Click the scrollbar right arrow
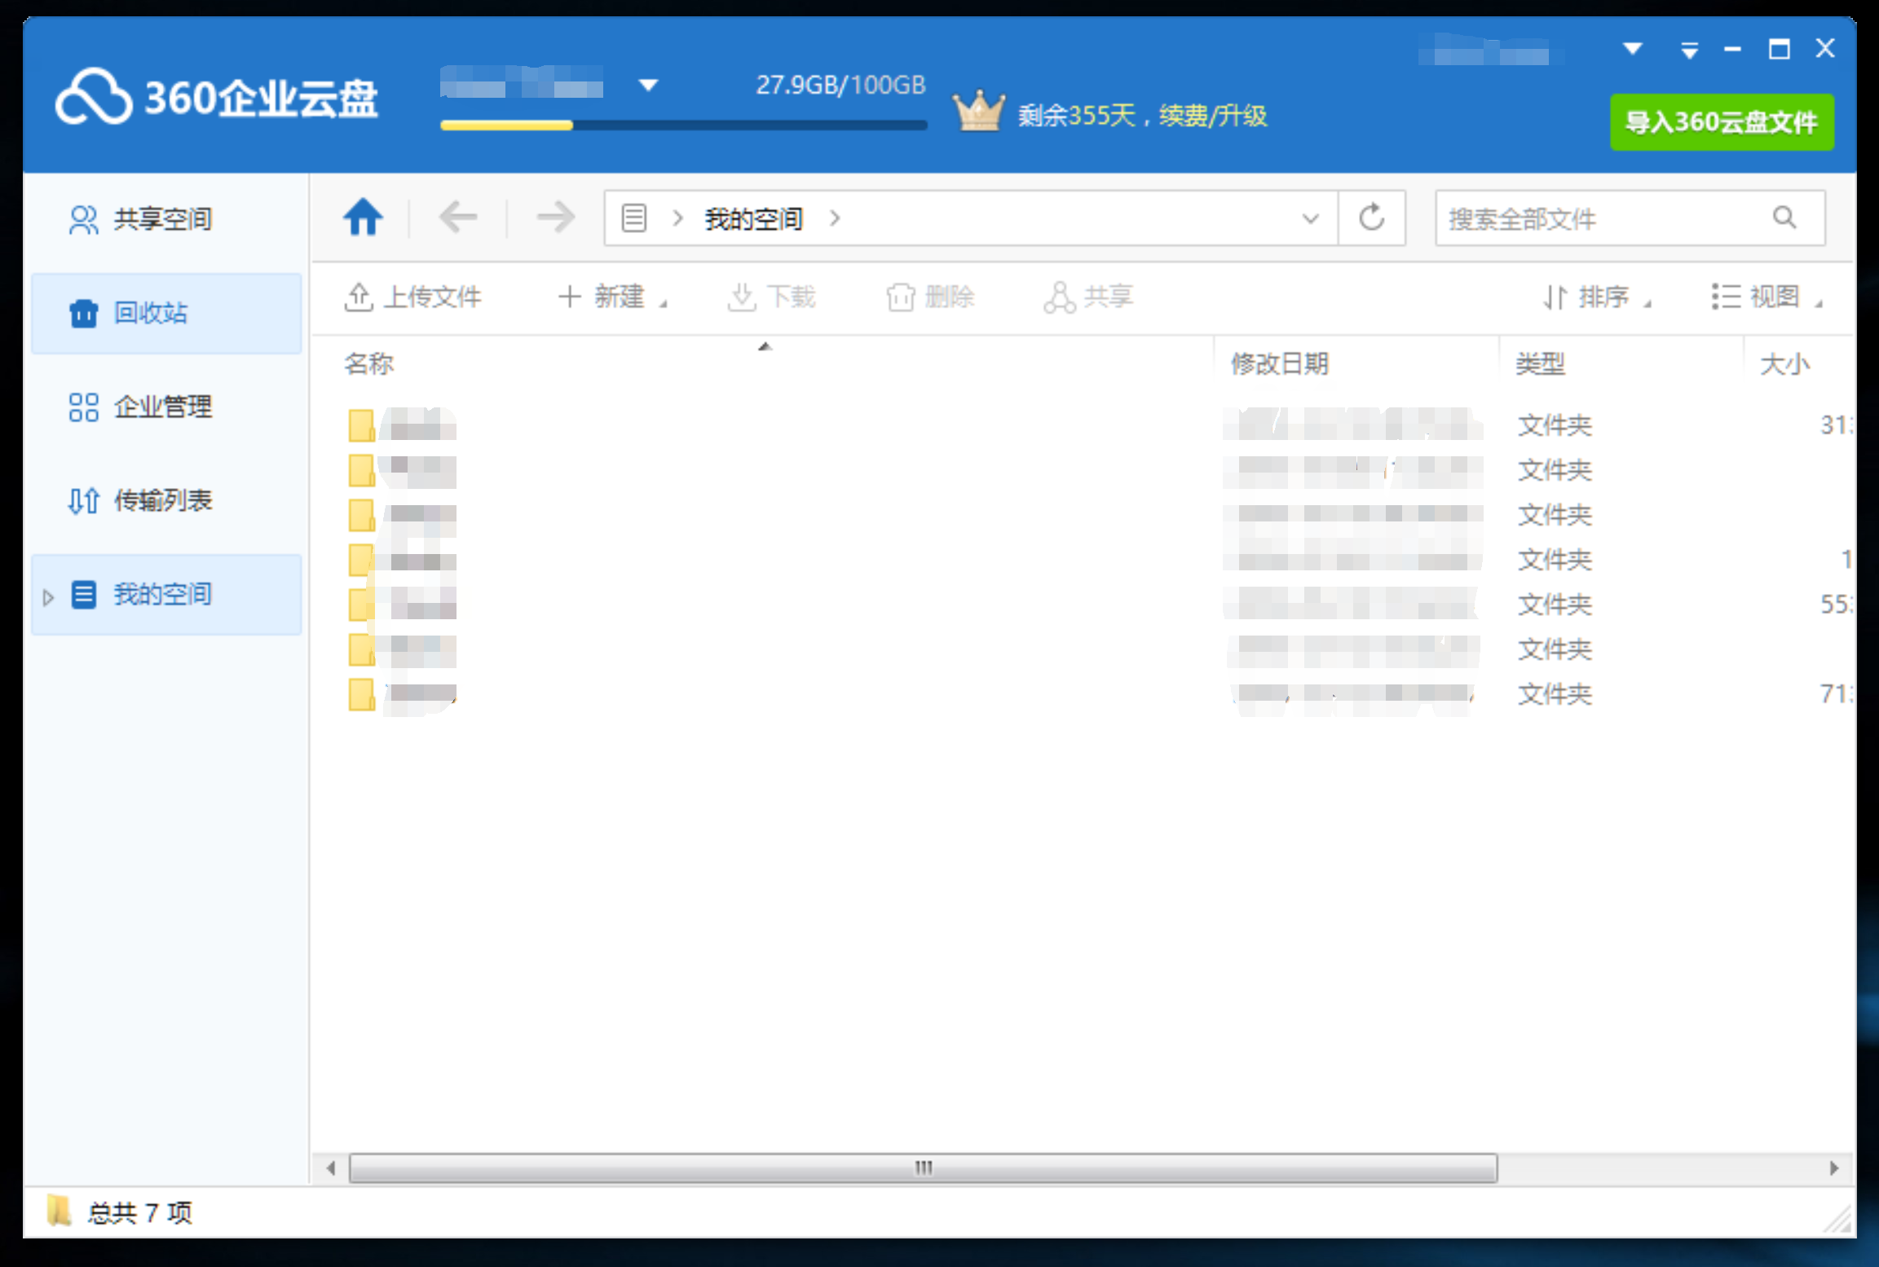Viewport: 1879px width, 1267px height. [1833, 1168]
